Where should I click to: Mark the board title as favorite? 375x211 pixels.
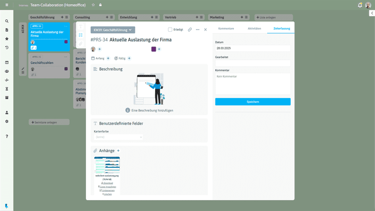coord(93,5)
